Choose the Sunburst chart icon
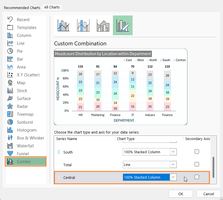The width and height of the screenshot is (223, 200). click(10, 122)
